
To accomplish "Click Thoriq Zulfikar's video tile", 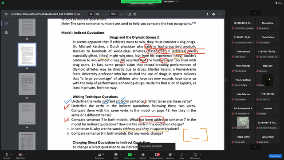I will (x=243, y=80).
